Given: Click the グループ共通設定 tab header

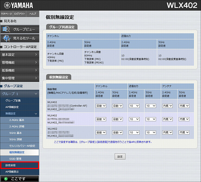Looking at the screenshot, I should point(62,27).
